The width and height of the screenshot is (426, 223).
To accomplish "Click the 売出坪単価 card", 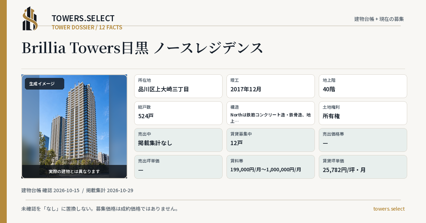I will tap(178, 167).
